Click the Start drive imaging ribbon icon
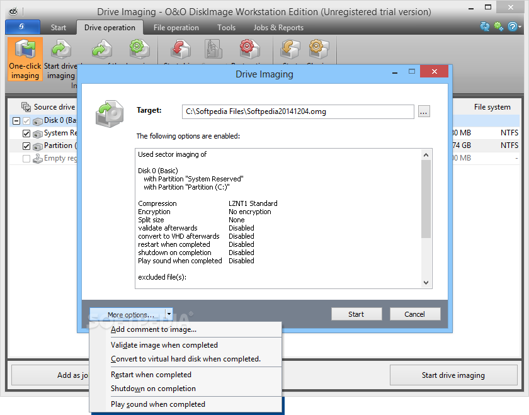The height and width of the screenshot is (415, 529). coord(60,49)
